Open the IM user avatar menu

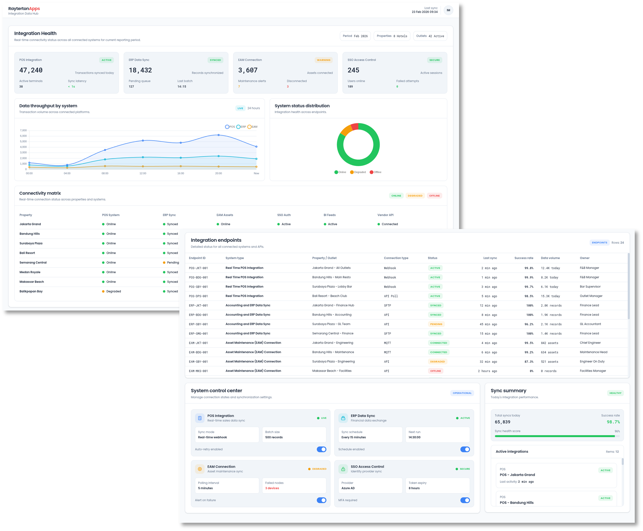448,10
